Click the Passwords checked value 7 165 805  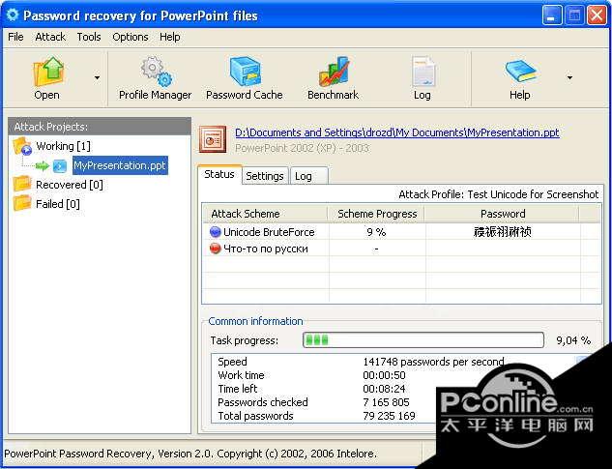coord(386,402)
